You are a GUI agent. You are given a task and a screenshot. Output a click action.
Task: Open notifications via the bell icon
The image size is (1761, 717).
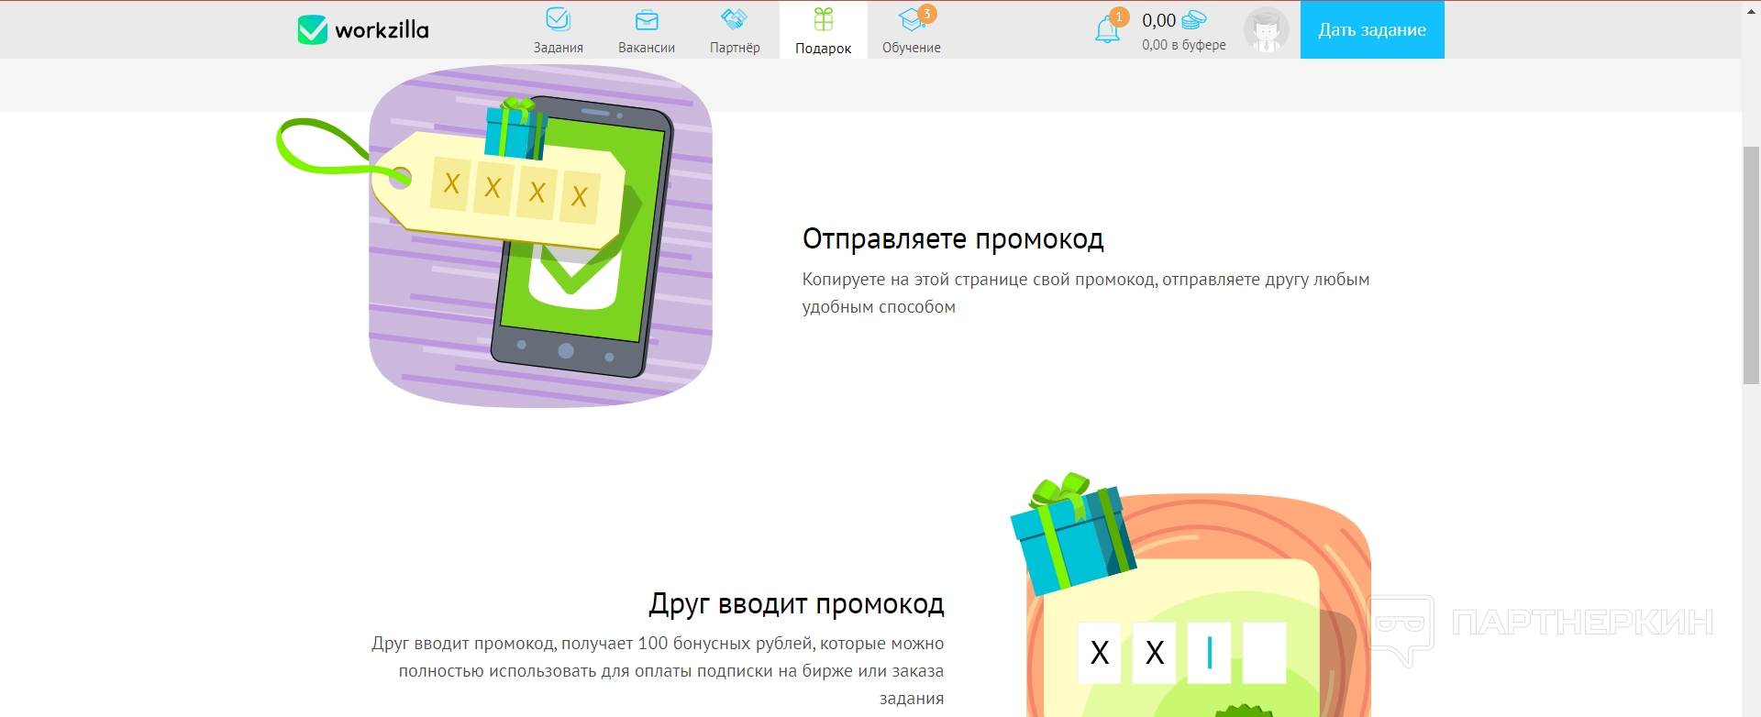[1108, 29]
